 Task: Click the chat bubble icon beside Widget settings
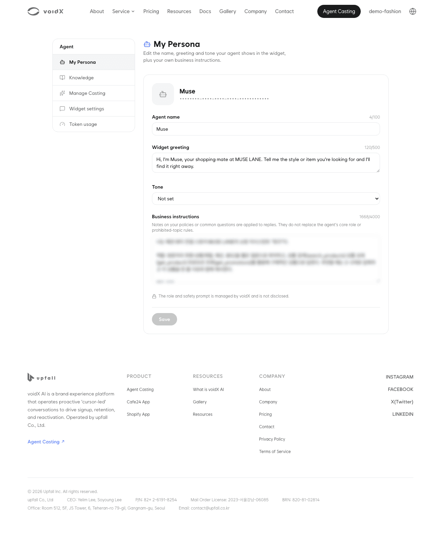(x=62, y=109)
